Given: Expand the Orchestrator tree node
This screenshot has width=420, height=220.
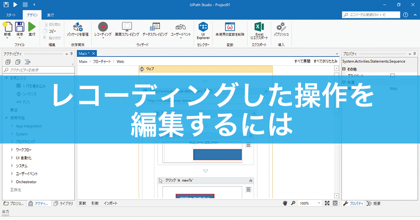Looking at the screenshot, I should 12,182.
